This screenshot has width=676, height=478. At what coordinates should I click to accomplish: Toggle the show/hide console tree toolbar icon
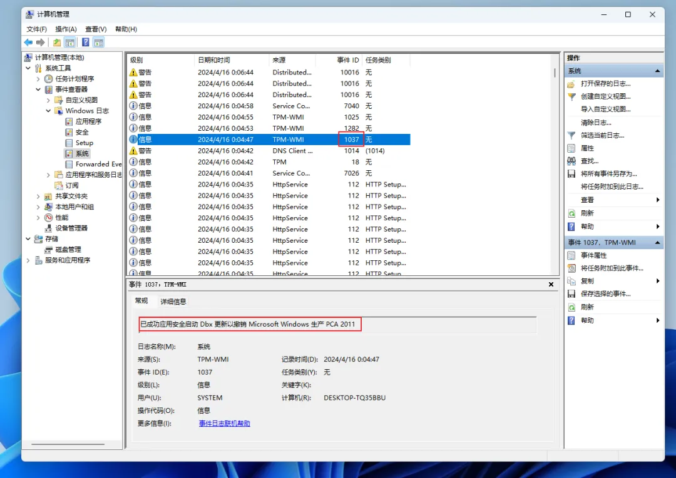pyautogui.click(x=69, y=43)
